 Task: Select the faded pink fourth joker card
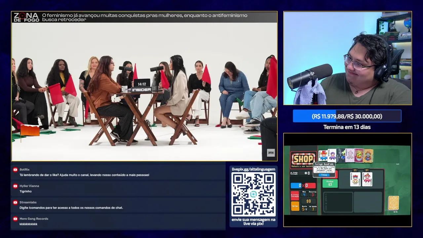pos(350,155)
